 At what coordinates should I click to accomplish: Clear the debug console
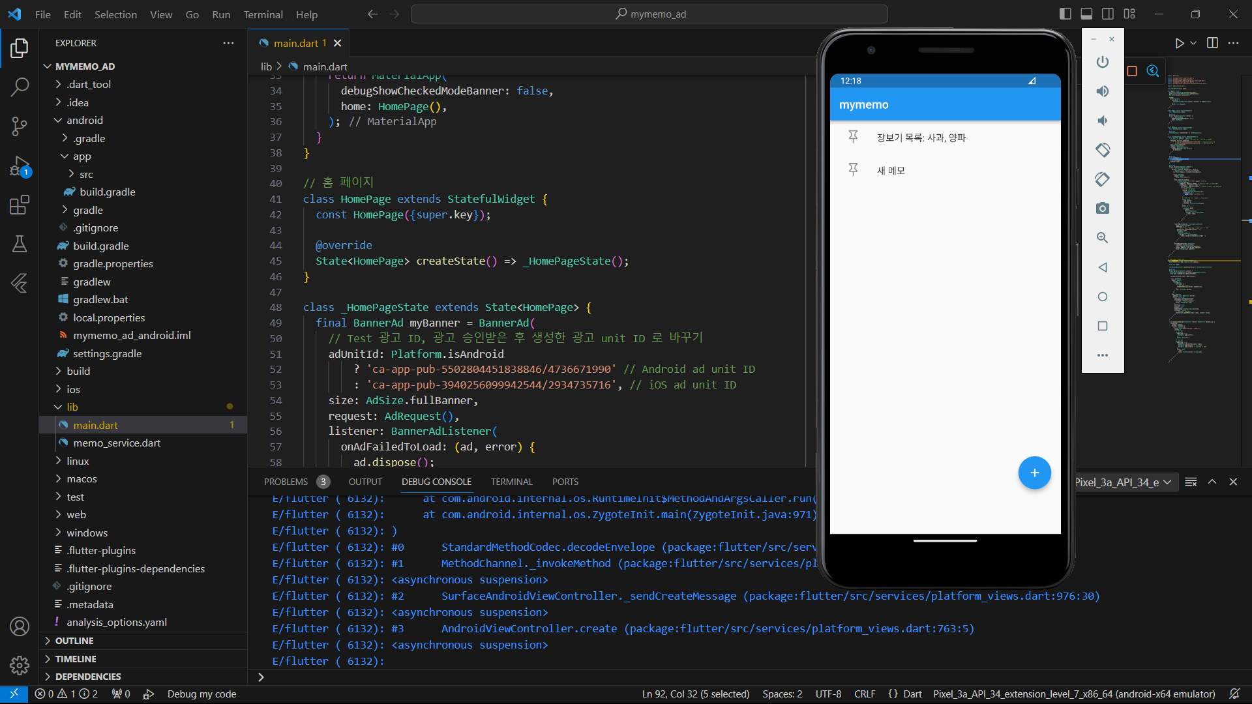point(1191,482)
